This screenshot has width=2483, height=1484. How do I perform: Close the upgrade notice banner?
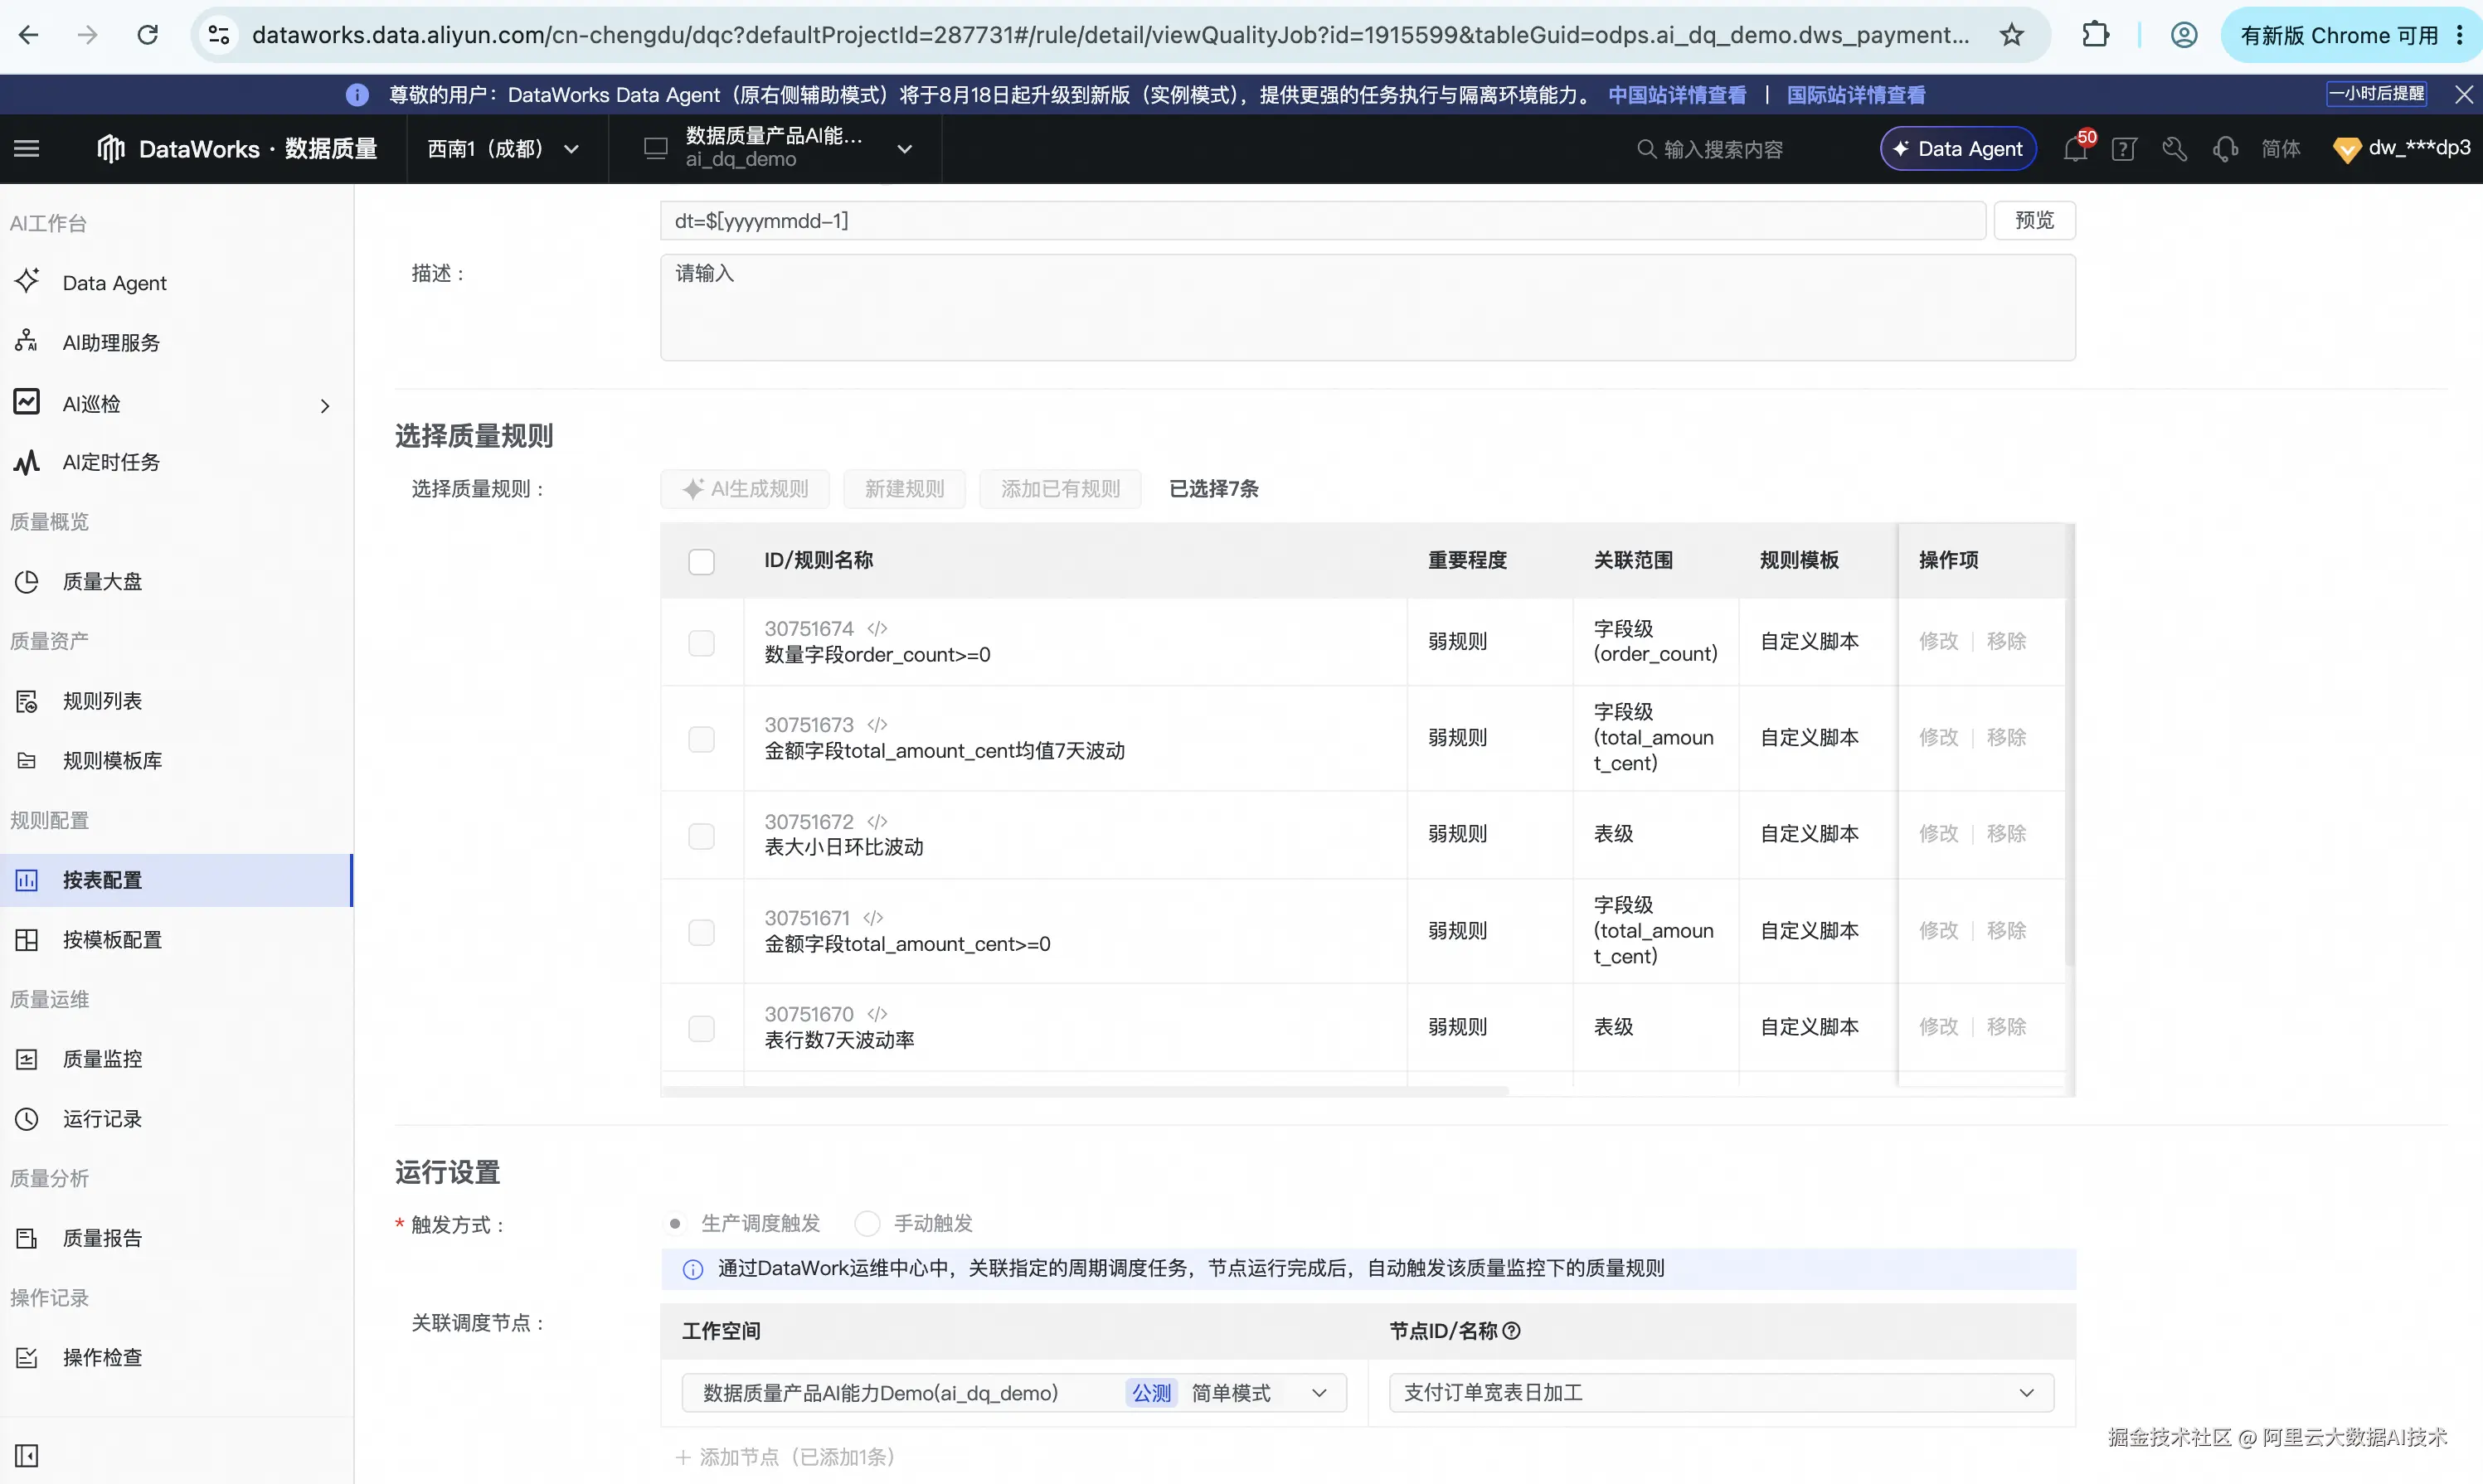coord(2464,94)
